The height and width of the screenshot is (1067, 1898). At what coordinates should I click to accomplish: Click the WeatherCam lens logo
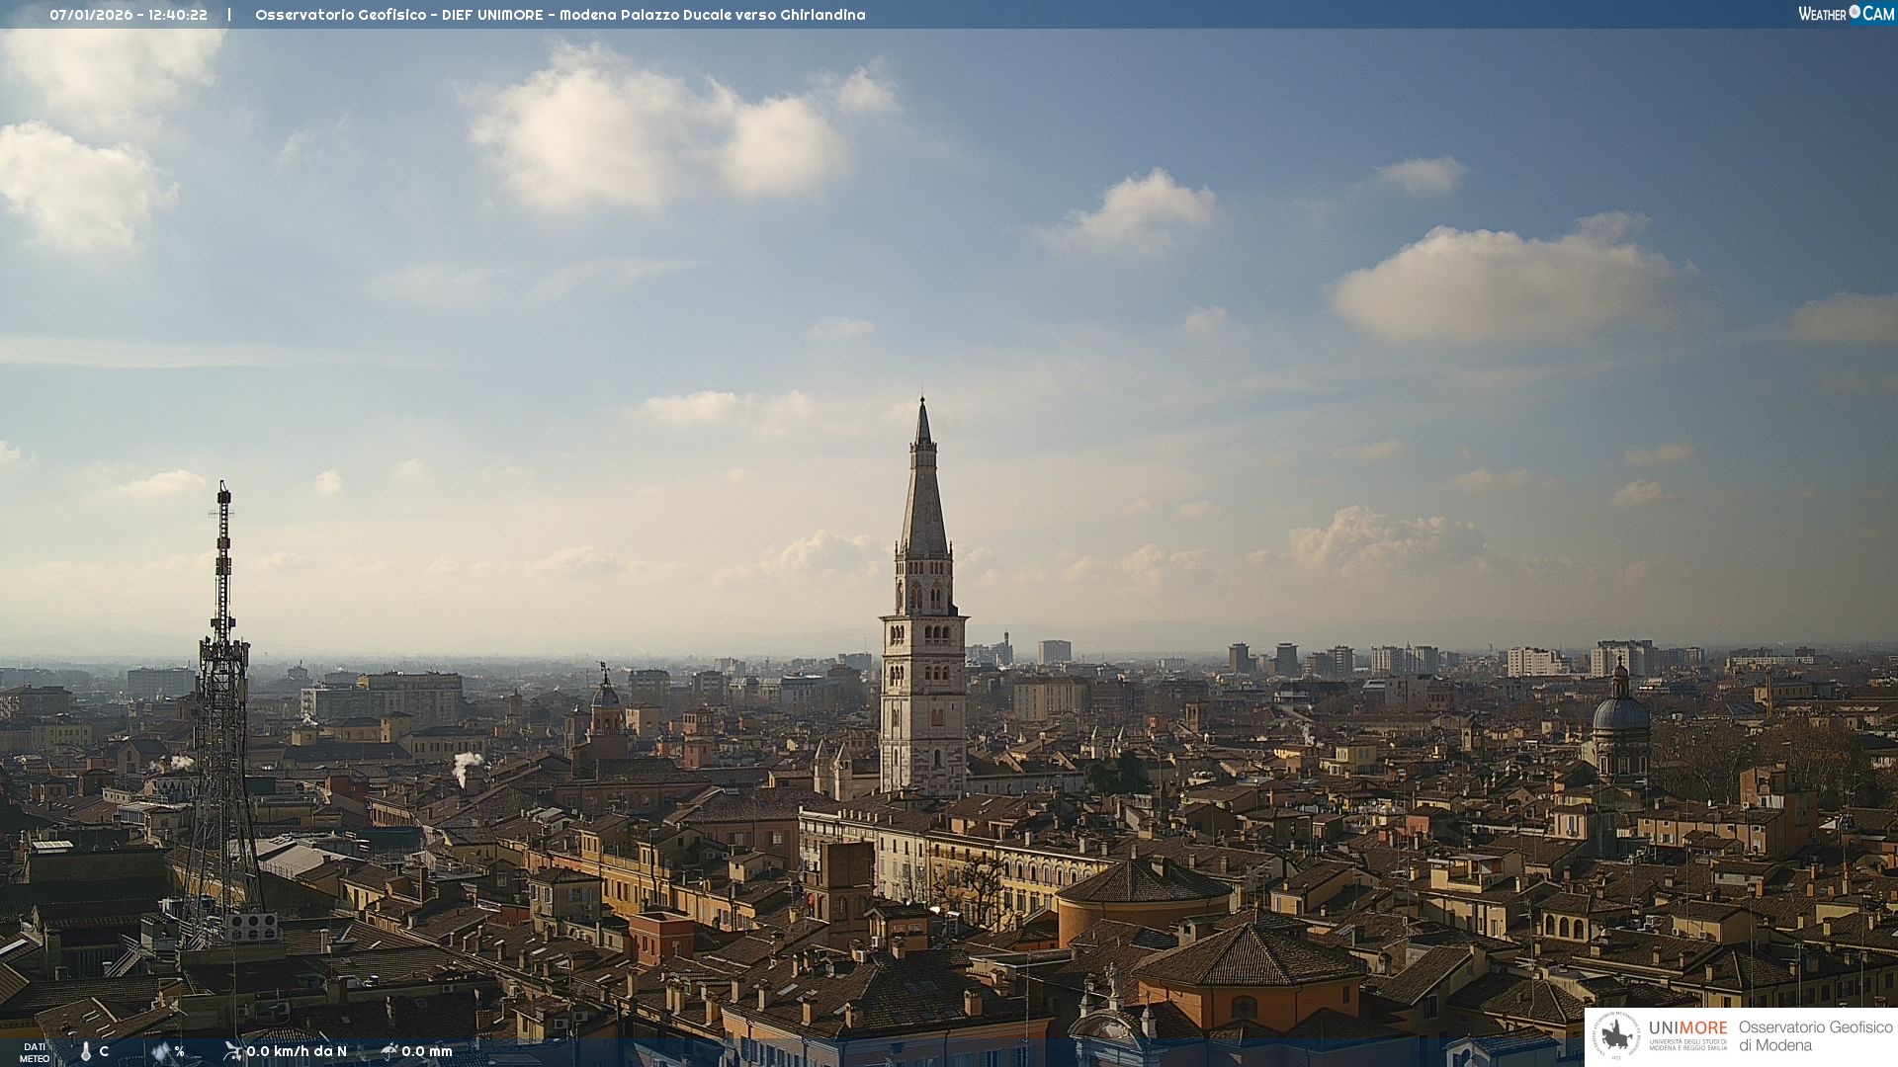[1855, 12]
